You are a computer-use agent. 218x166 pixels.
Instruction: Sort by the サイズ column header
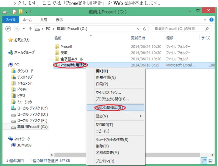click(x=206, y=38)
